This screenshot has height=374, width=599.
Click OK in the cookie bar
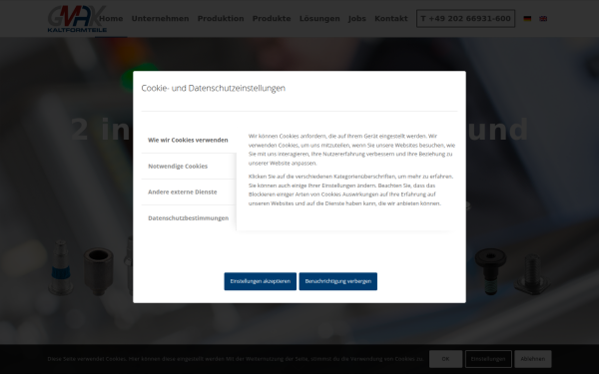tap(445, 359)
